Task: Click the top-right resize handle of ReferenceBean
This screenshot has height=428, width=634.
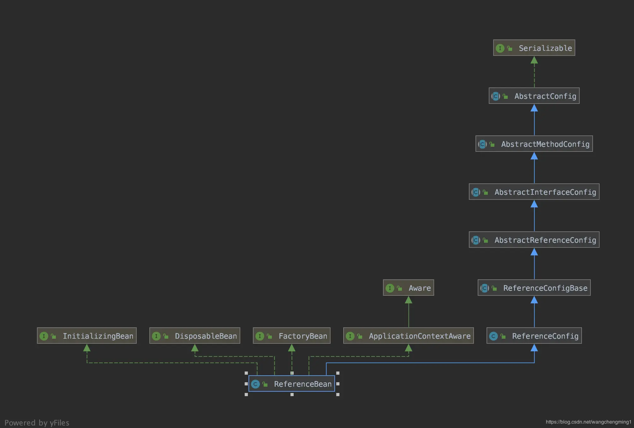Action: click(x=338, y=373)
